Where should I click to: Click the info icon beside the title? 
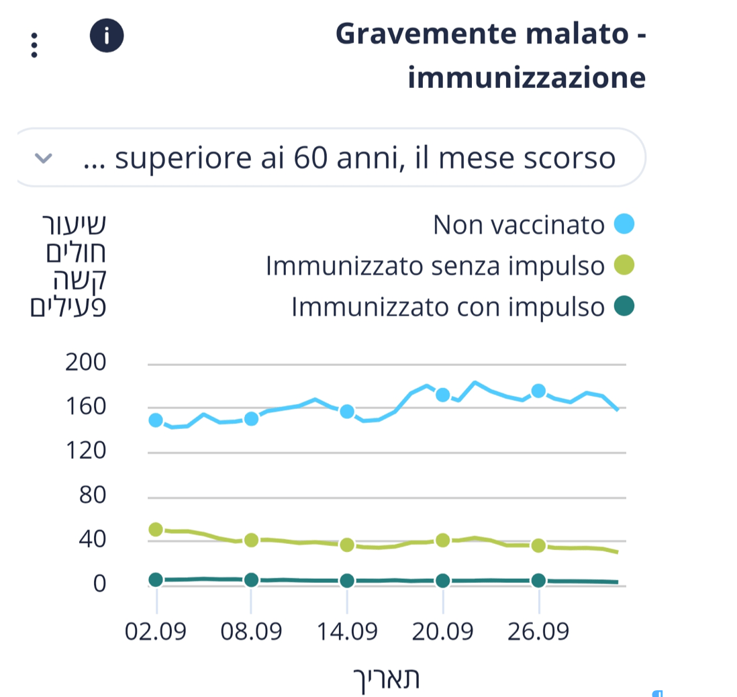(x=106, y=36)
